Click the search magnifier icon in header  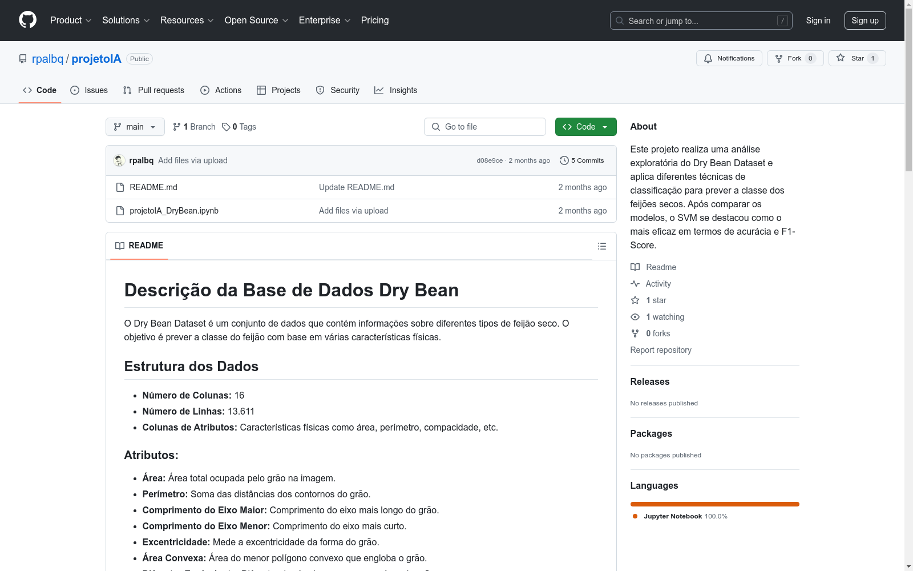tap(620, 21)
